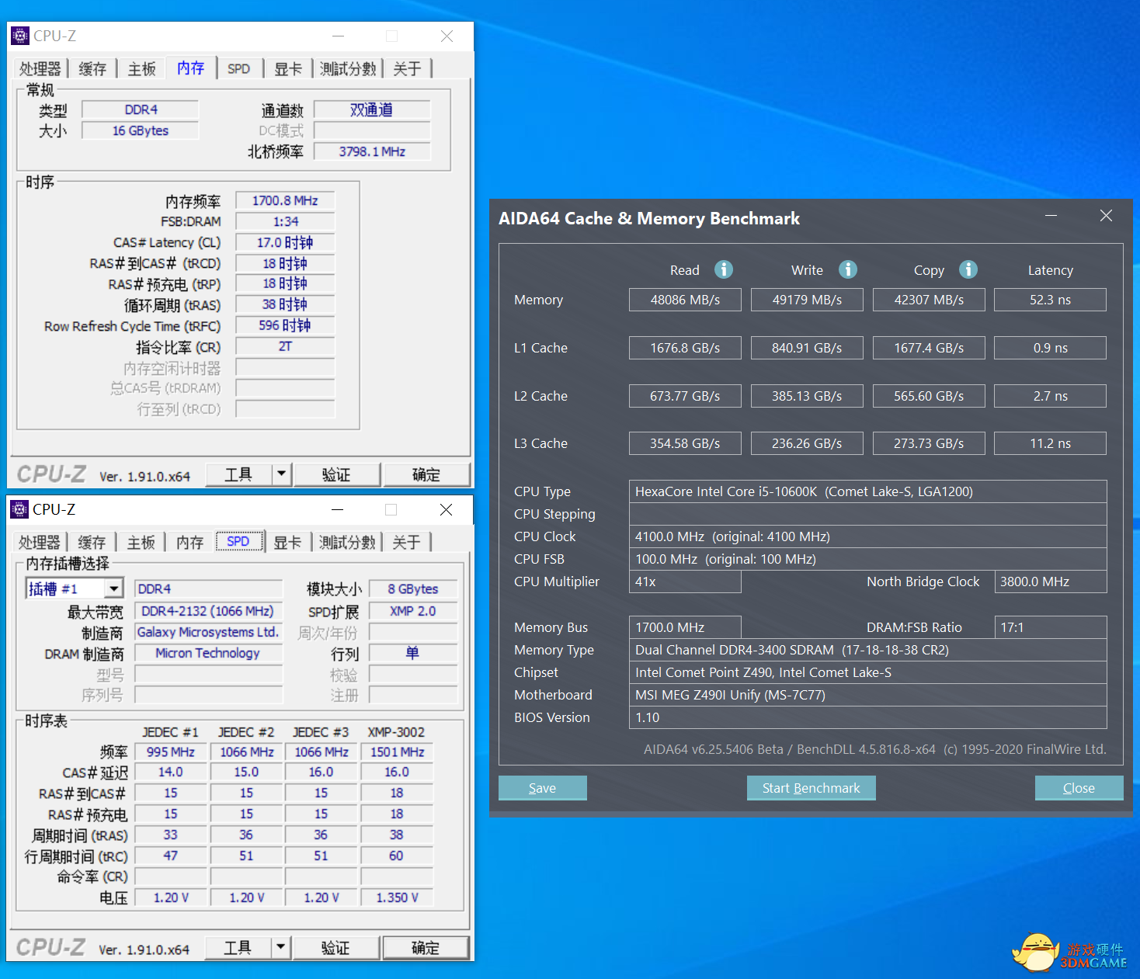The height and width of the screenshot is (979, 1140).
Task: Start Benchmark in AIDA64
Action: pyautogui.click(x=811, y=788)
